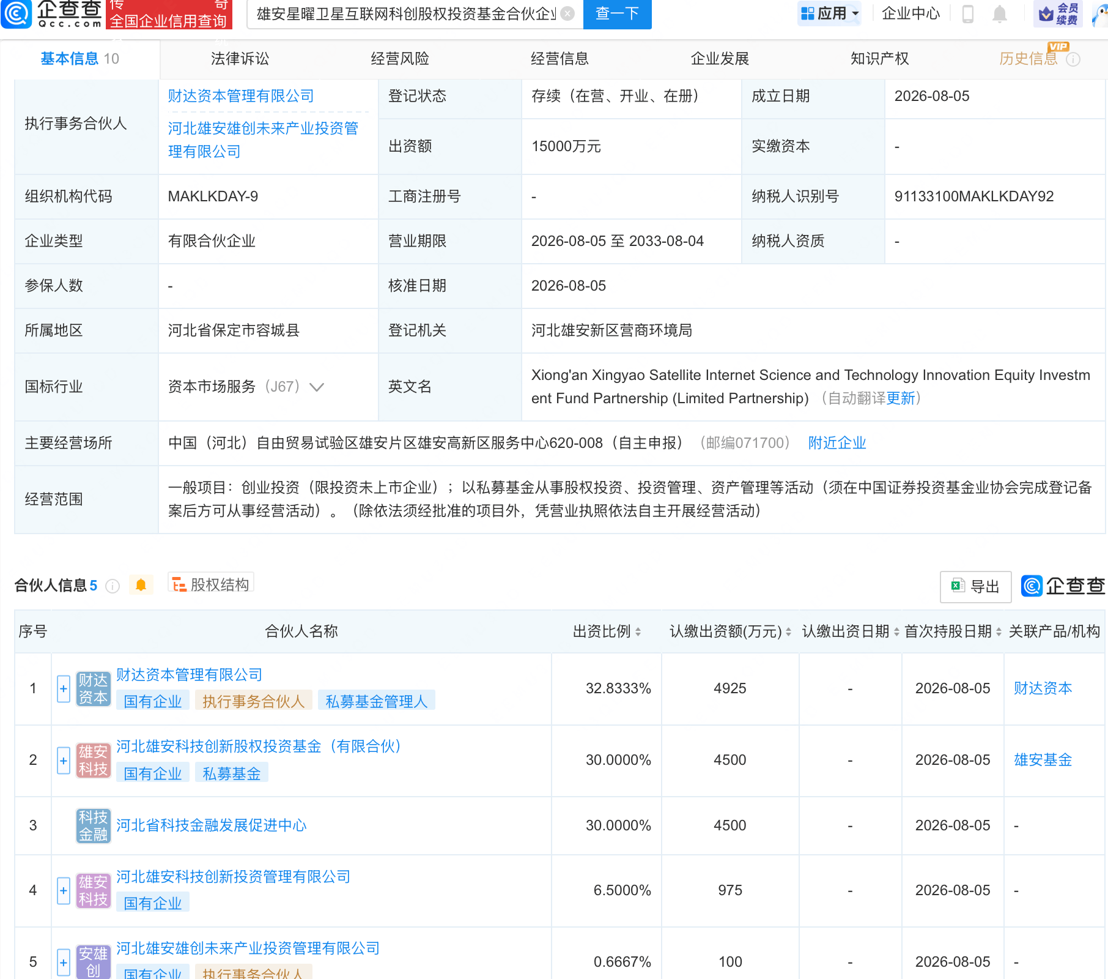Open related product 财达资本
Screen dimensions: 1108x979
[1043, 688]
